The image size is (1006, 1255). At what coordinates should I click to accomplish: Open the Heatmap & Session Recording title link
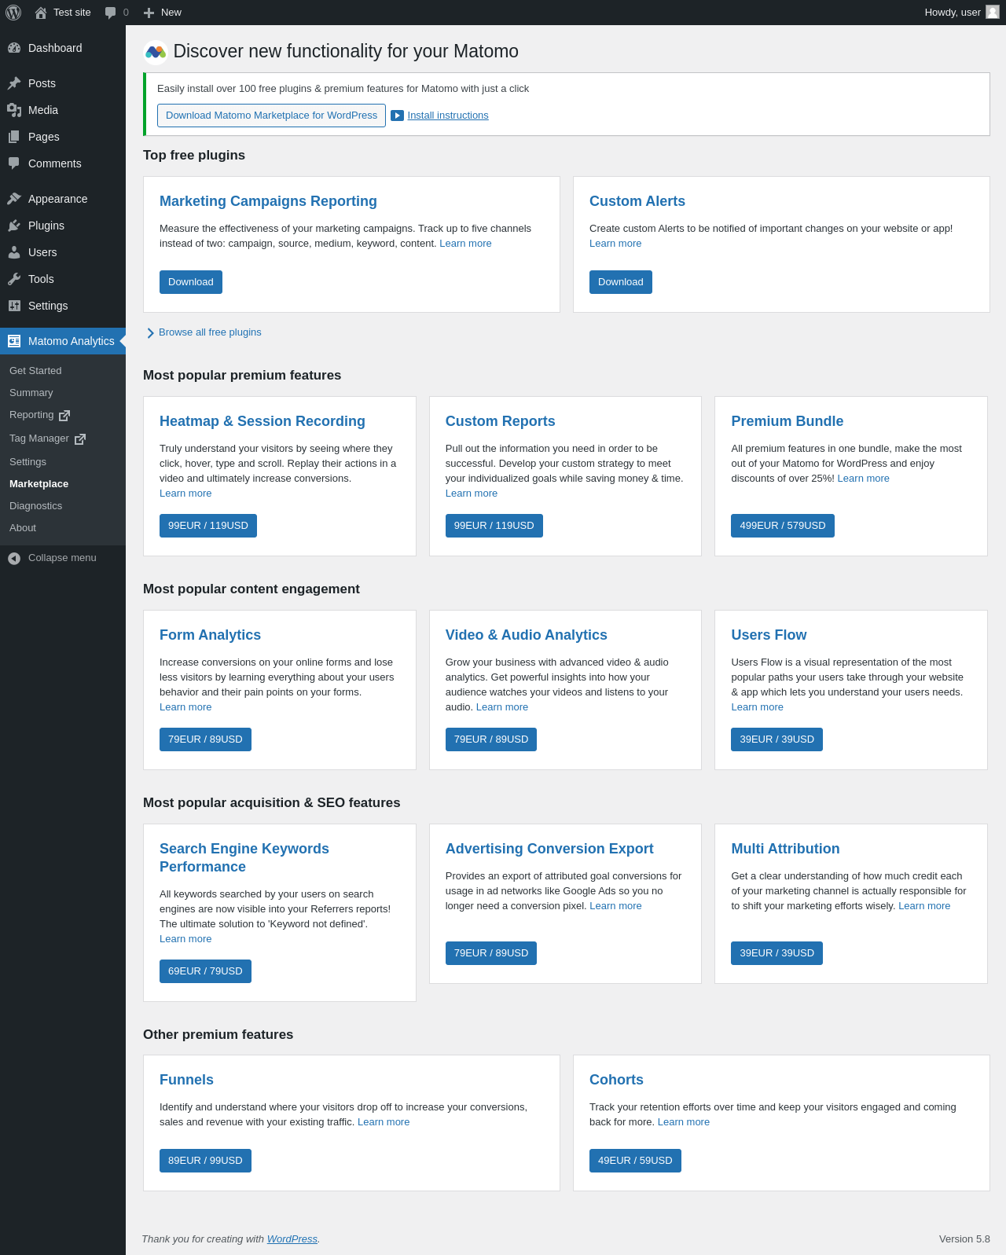263,421
